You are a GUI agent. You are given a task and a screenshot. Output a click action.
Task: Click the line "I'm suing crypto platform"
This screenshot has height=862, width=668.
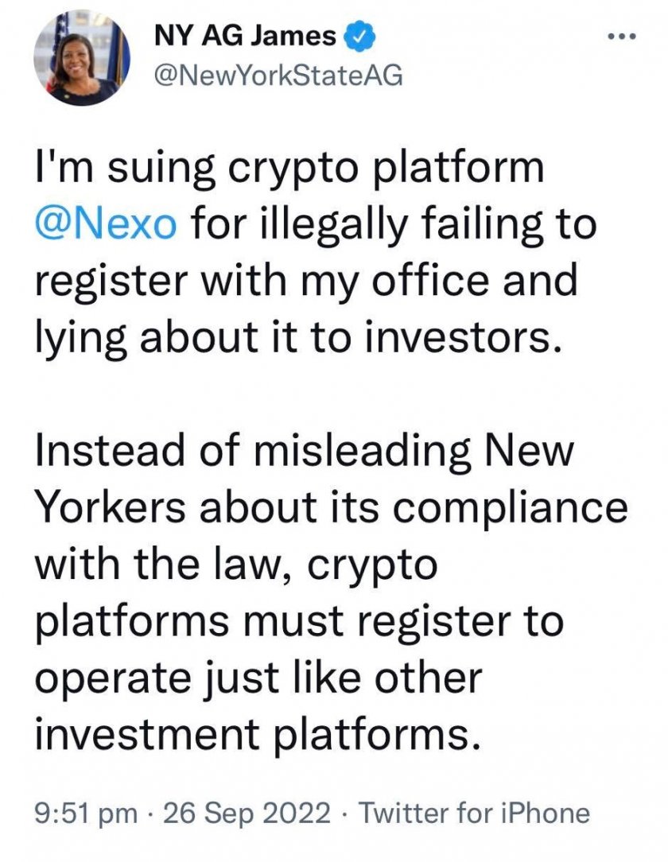pyautogui.click(x=289, y=170)
